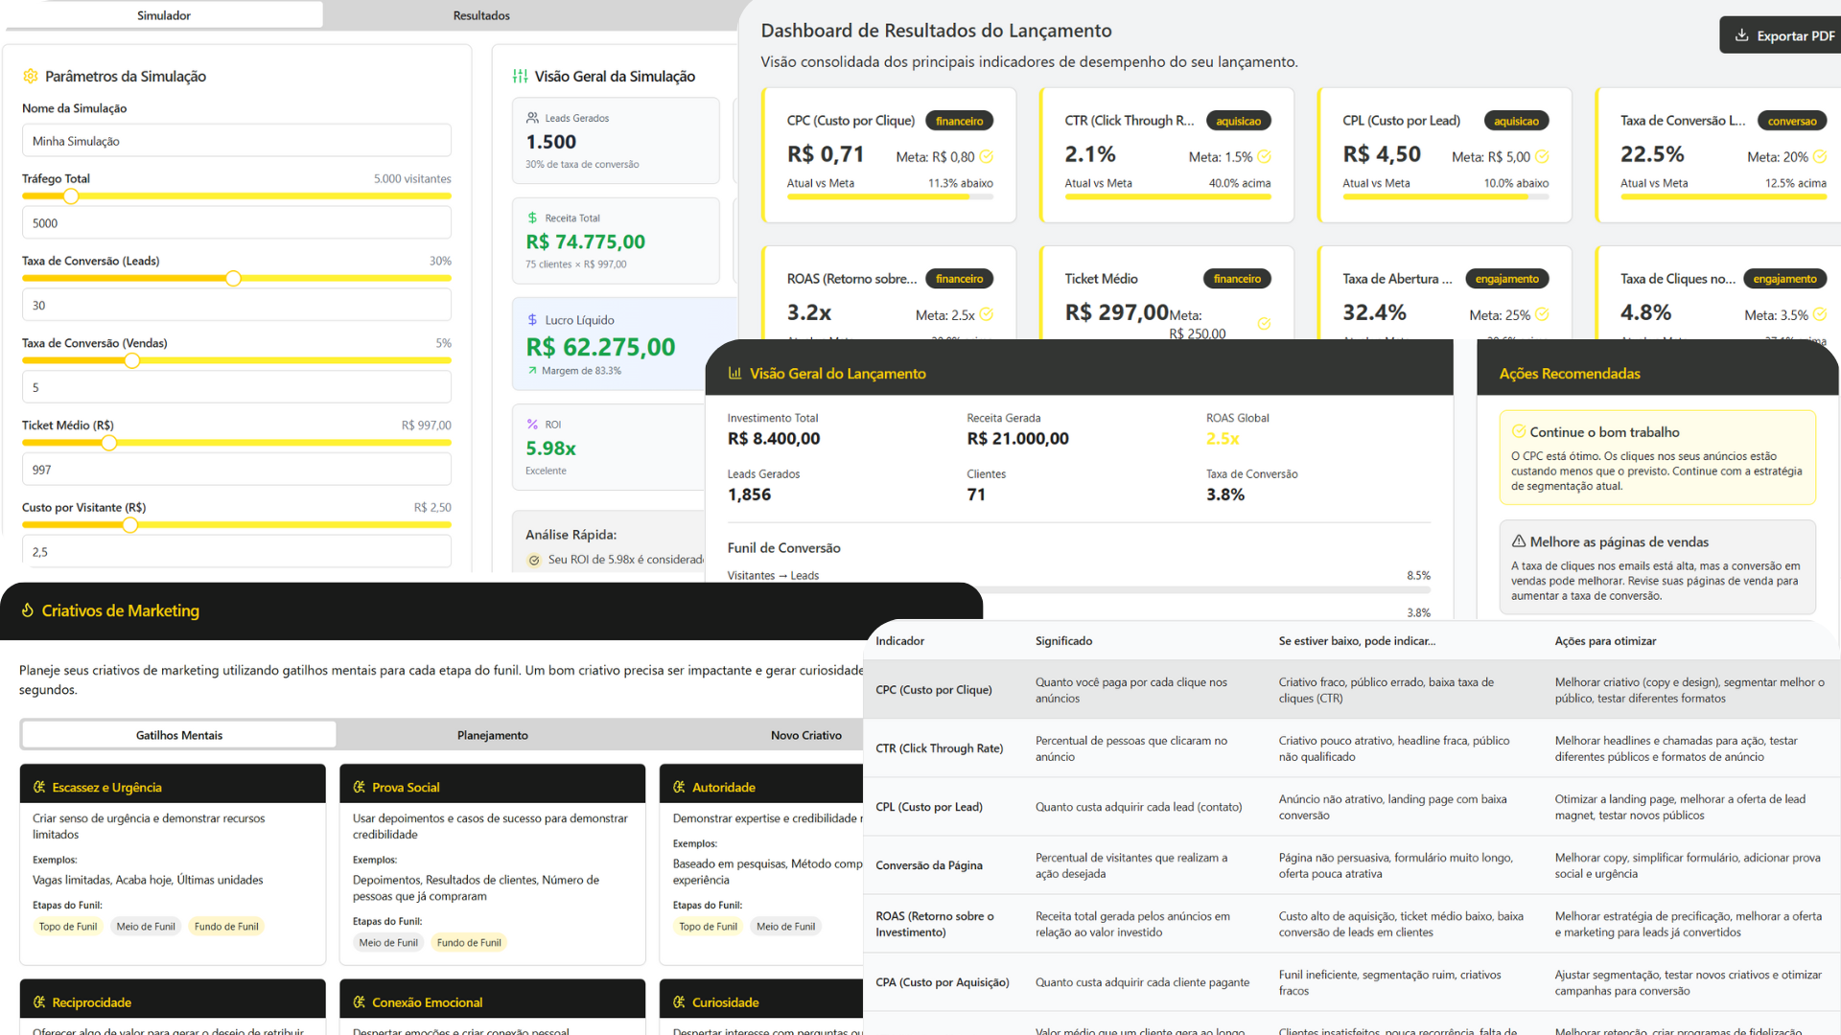1841x1035 pixels.
Task: Click the dollar icon beside Lucro Líquido
Action: pyautogui.click(x=532, y=320)
